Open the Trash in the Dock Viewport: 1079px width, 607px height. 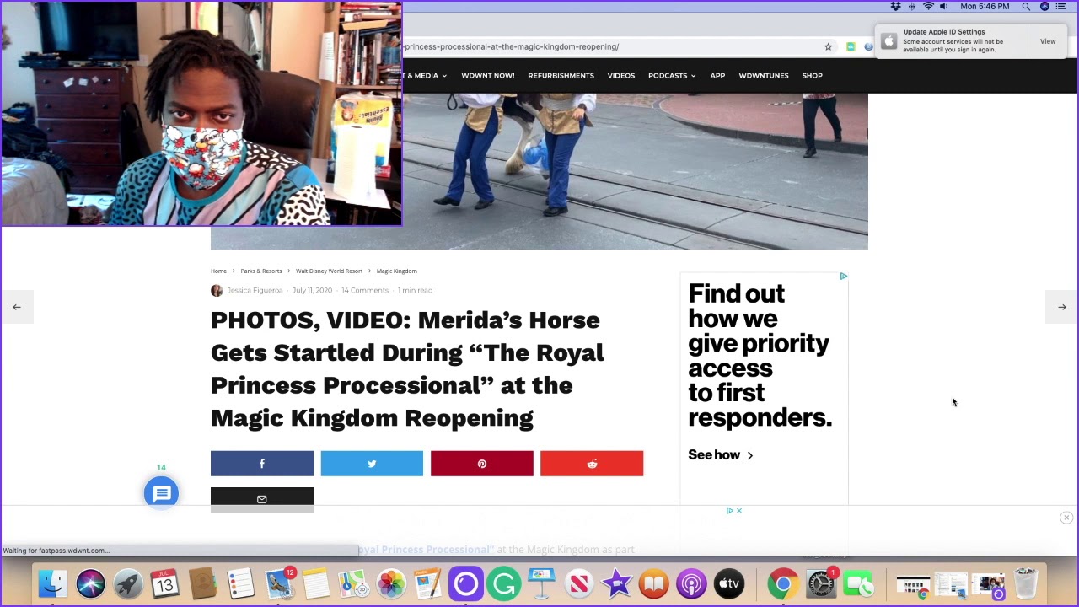click(1025, 583)
